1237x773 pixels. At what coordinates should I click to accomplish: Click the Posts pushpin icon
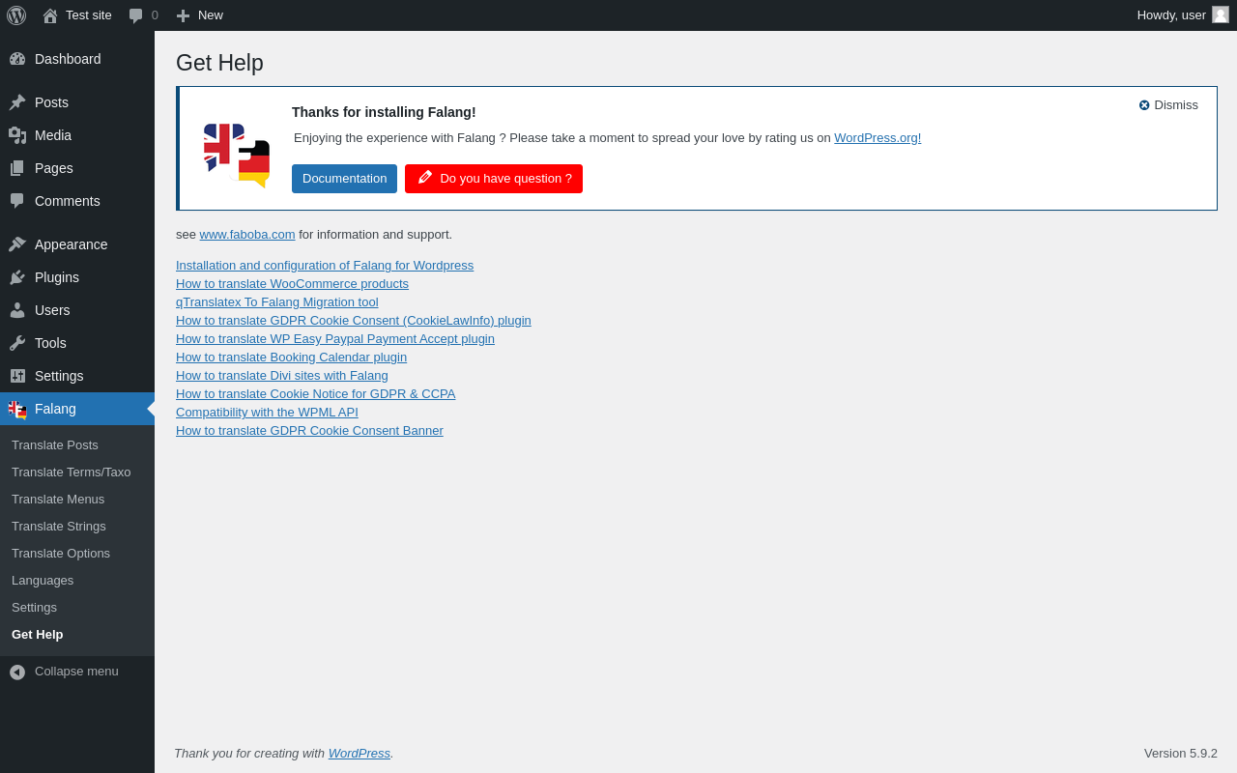pyautogui.click(x=17, y=102)
